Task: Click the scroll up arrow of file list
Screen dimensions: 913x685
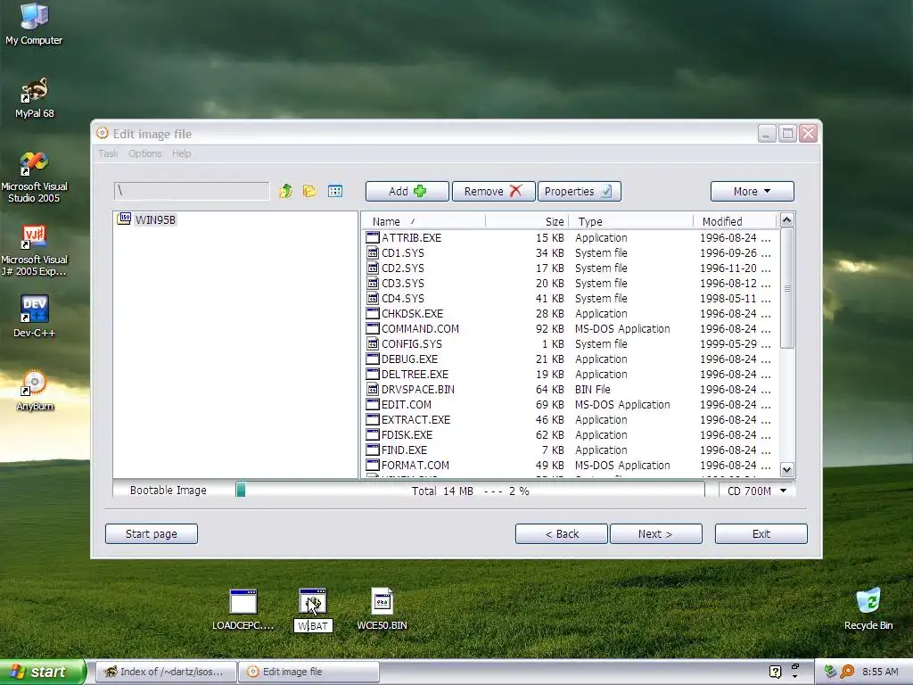Action: 786,220
